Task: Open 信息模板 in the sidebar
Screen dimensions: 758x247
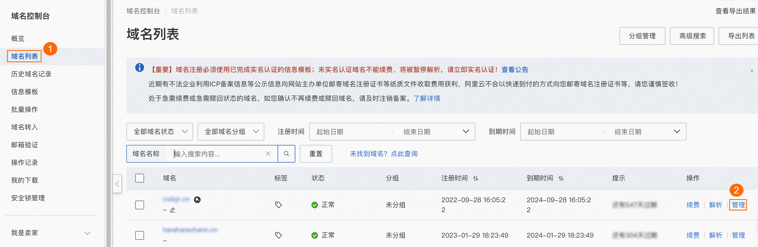Action: pyautogui.click(x=24, y=92)
